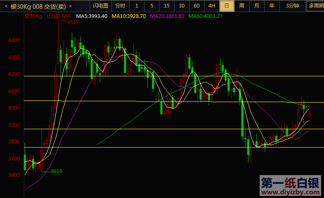The width and height of the screenshot is (324, 198).
Task: Switch to 分时 intraday view
Action: point(120,6)
